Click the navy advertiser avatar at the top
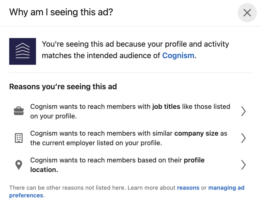 click(23, 51)
